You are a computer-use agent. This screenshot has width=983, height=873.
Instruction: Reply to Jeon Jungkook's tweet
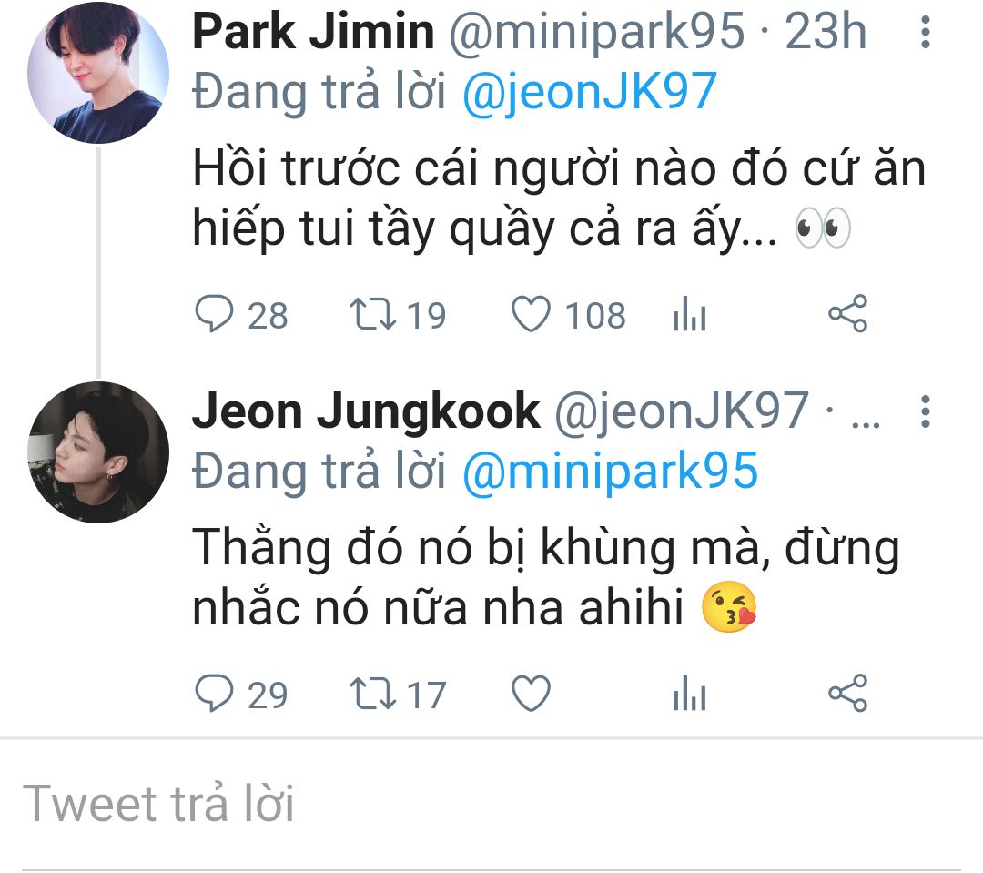pyautogui.click(x=215, y=695)
